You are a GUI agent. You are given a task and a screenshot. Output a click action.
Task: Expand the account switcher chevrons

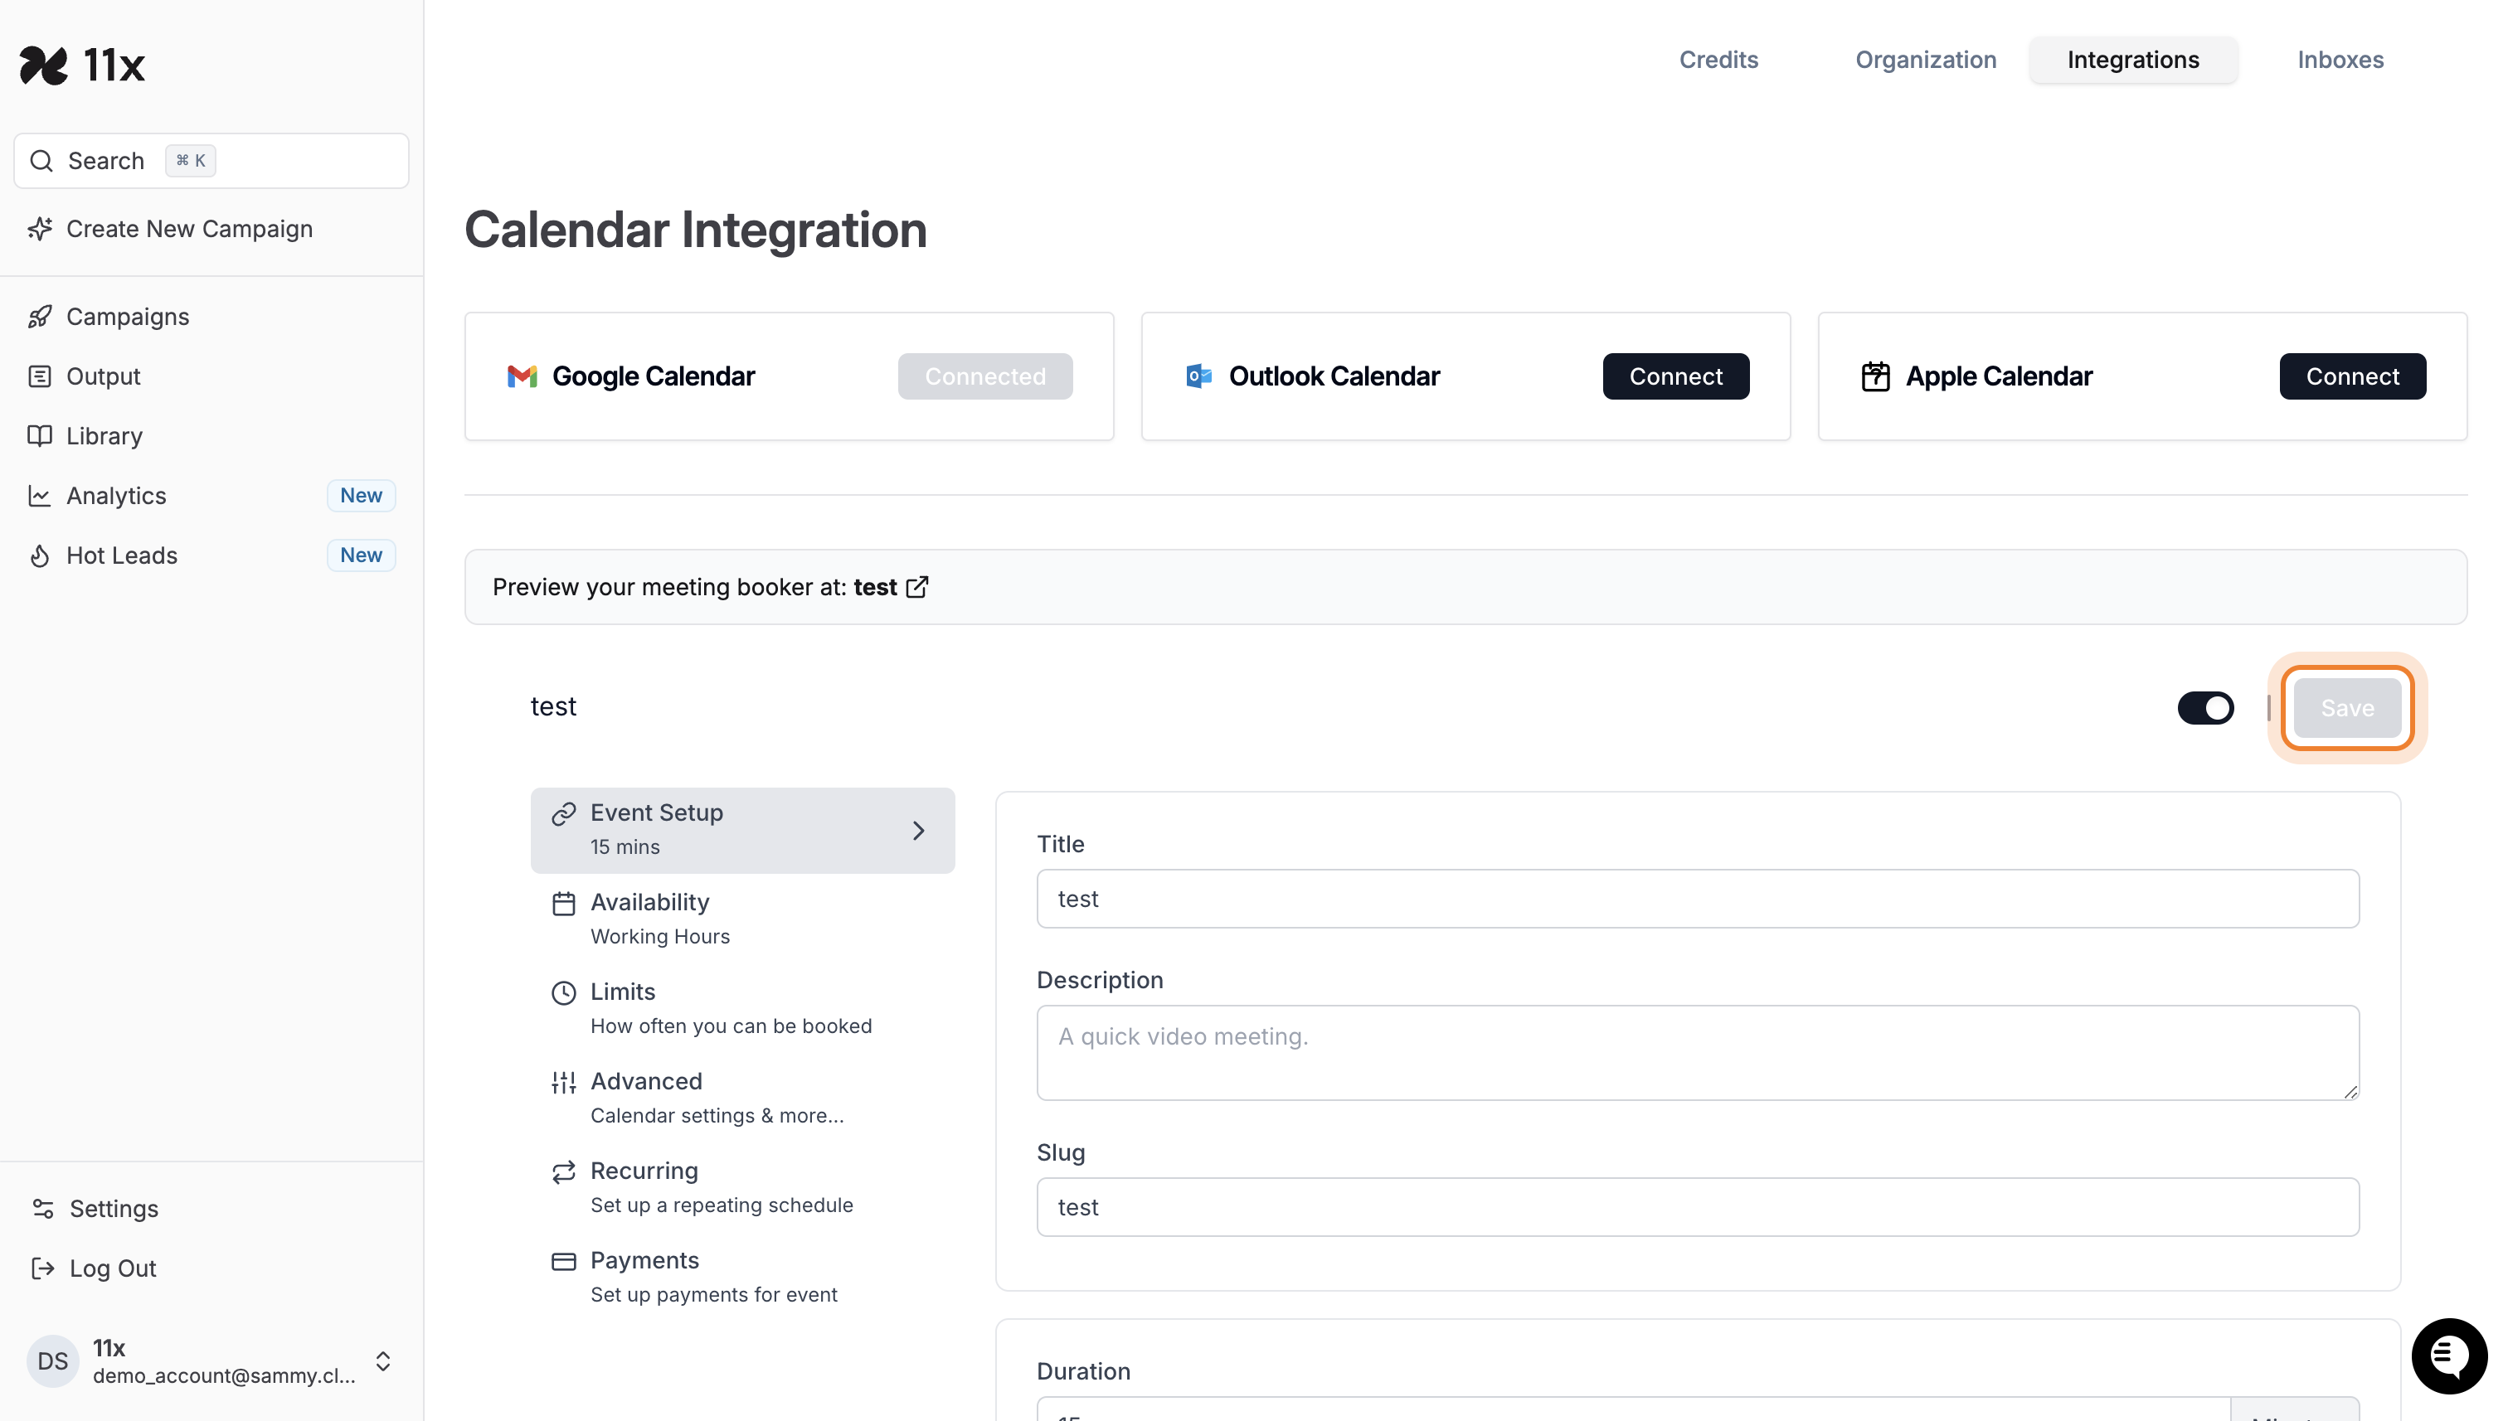click(x=382, y=1360)
